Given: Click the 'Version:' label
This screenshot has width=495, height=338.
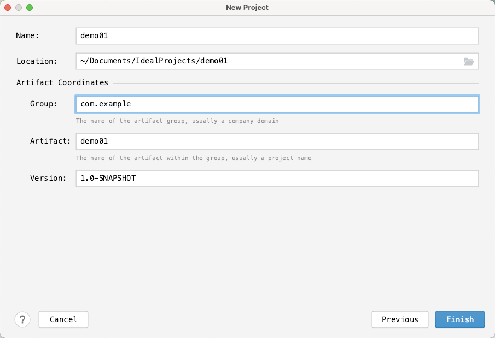Looking at the screenshot, I should pos(48,178).
